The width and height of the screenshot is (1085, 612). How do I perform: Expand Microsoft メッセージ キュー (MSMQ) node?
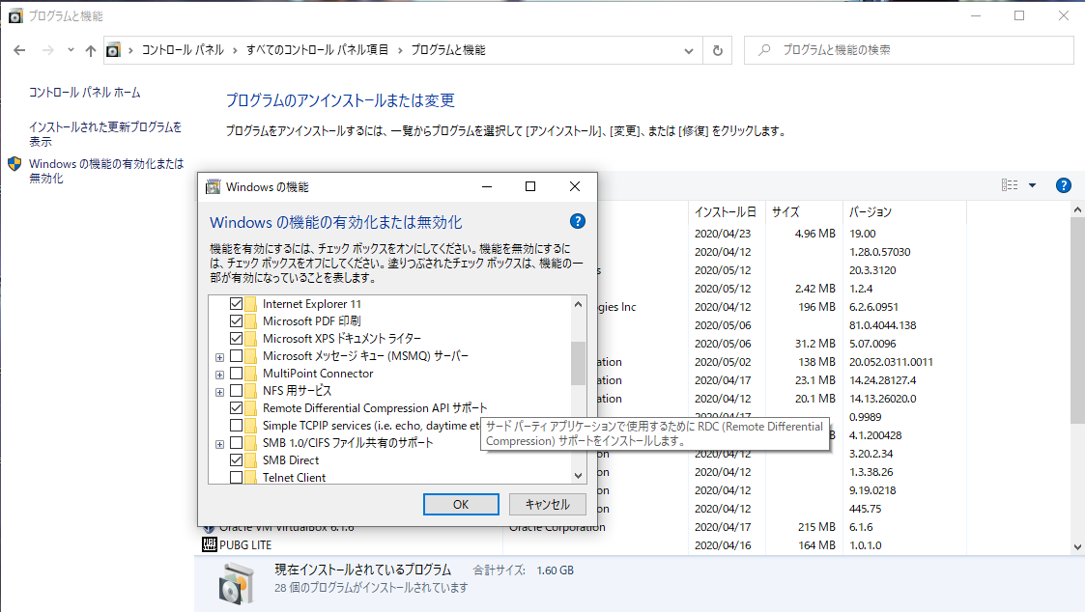[x=219, y=357]
